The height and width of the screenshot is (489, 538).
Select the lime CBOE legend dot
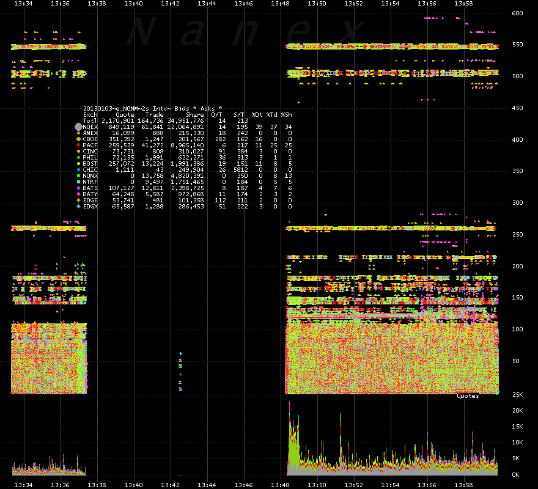tap(79, 139)
